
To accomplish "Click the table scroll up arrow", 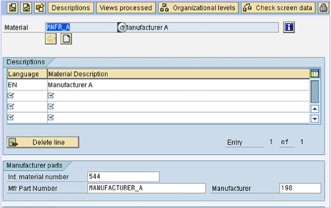I will [x=315, y=109].
